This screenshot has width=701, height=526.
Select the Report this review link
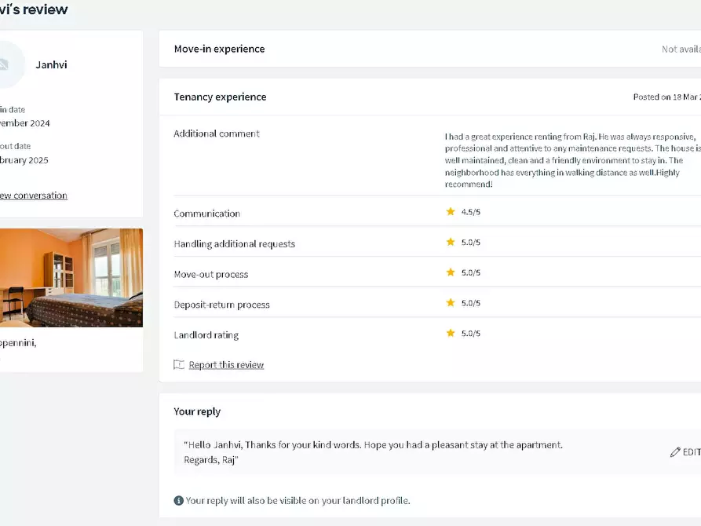[x=226, y=365]
